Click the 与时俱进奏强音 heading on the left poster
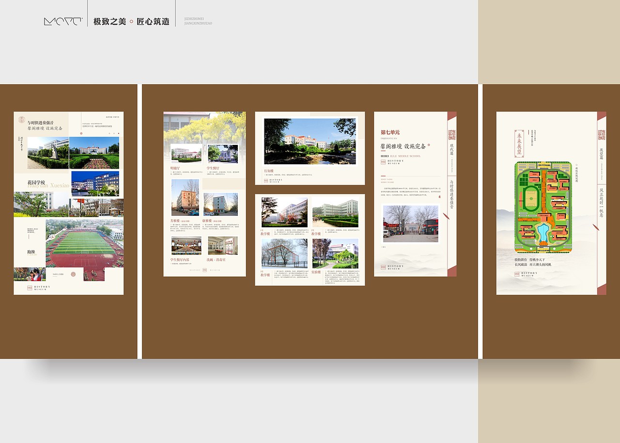The image size is (620, 443). point(41,123)
